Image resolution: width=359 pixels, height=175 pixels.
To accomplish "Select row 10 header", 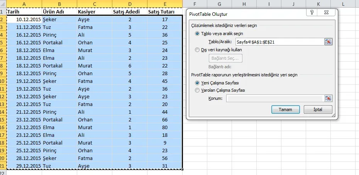I will coord(3,81).
